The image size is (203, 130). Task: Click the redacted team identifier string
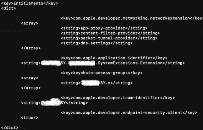coord(54,103)
